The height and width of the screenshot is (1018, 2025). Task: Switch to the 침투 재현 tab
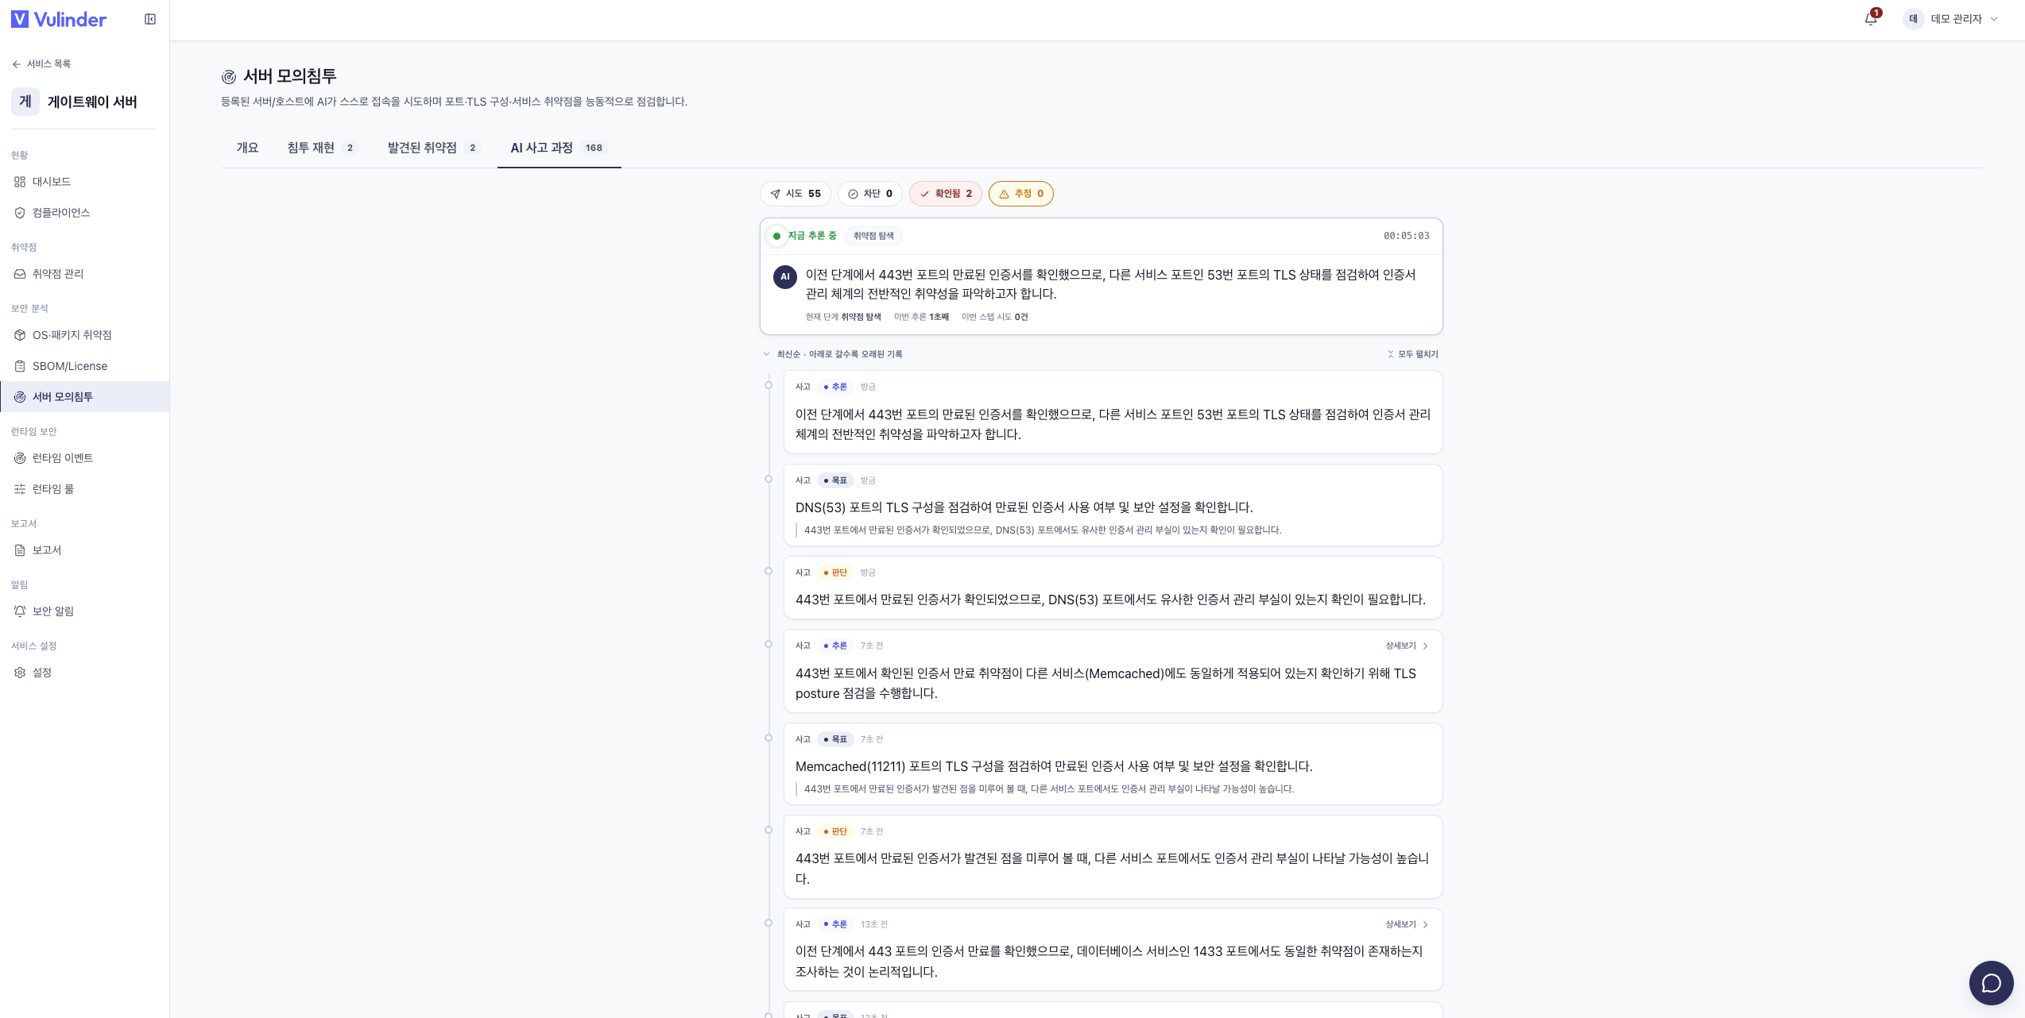323,148
